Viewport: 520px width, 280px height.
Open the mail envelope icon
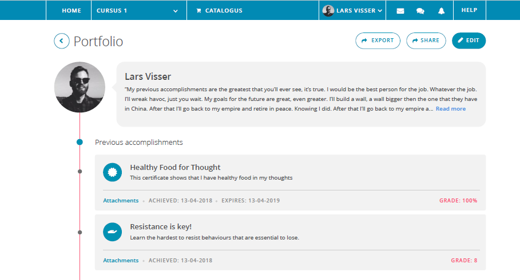(x=400, y=11)
